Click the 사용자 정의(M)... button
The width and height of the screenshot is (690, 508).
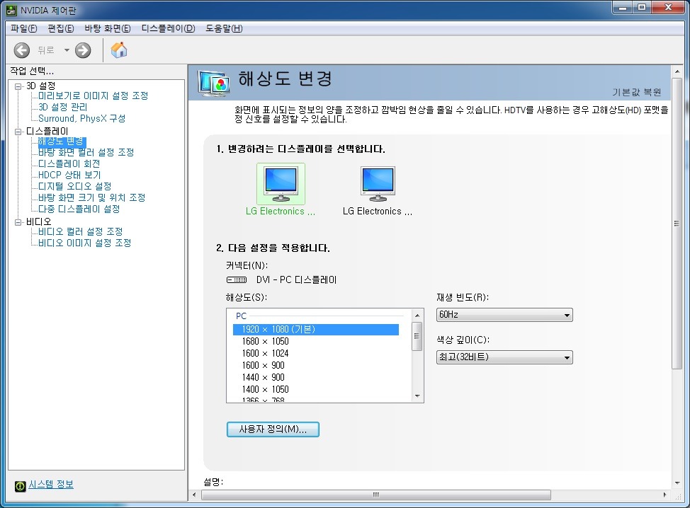click(x=273, y=429)
